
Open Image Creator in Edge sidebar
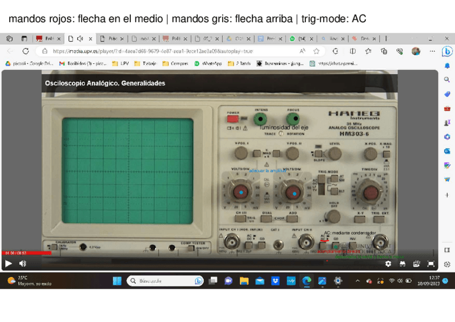[x=447, y=166]
